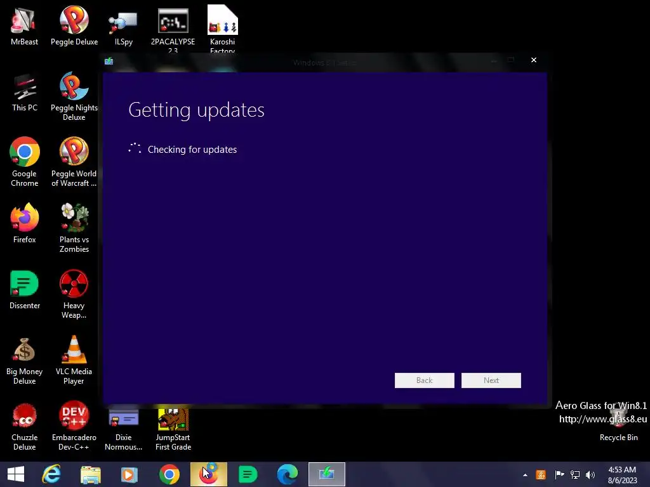The width and height of the screenshot is (650, 487).
Task: Launch Internet Explorer from the taskbar
Action: coord(51,474)
